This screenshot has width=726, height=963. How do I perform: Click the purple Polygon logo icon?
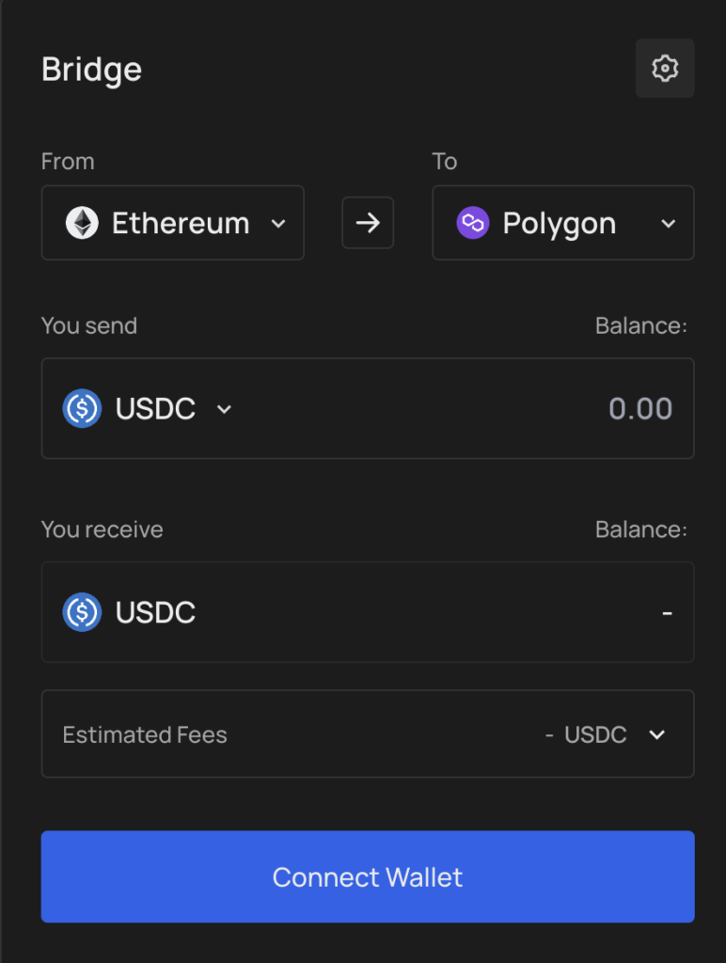[473, 222]
